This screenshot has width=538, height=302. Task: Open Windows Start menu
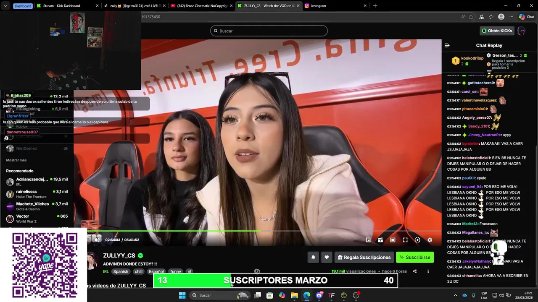182,295
